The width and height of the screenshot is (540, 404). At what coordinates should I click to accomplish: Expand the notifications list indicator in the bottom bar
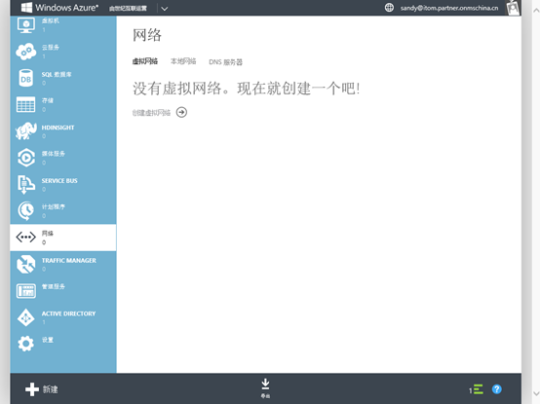click(x=476, y=389)
